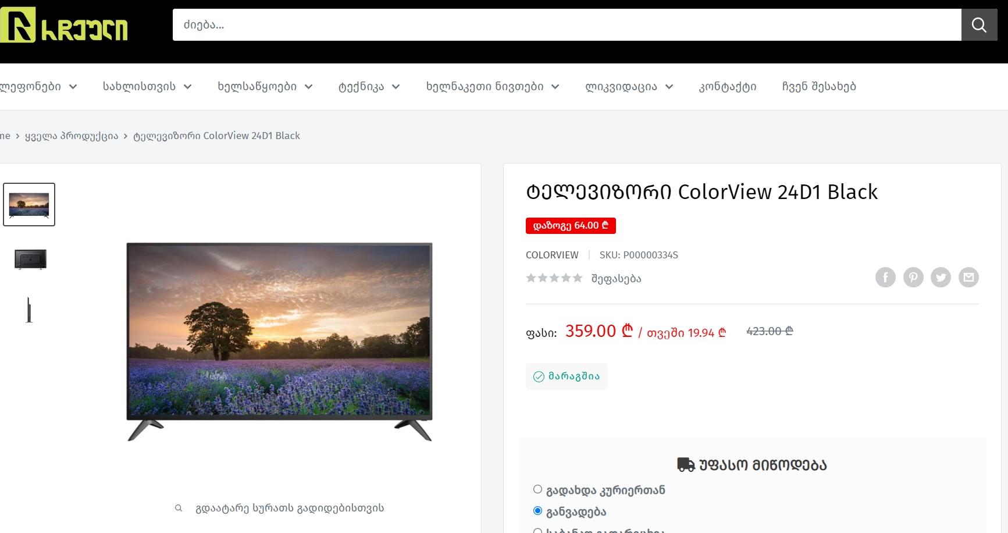
Task: Click the delivery truck icon
Action: (x=686, y=464)
